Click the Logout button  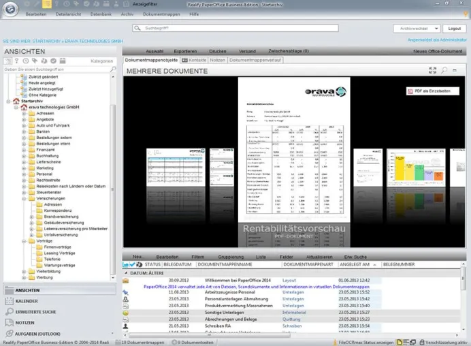[x=454, y=29]
